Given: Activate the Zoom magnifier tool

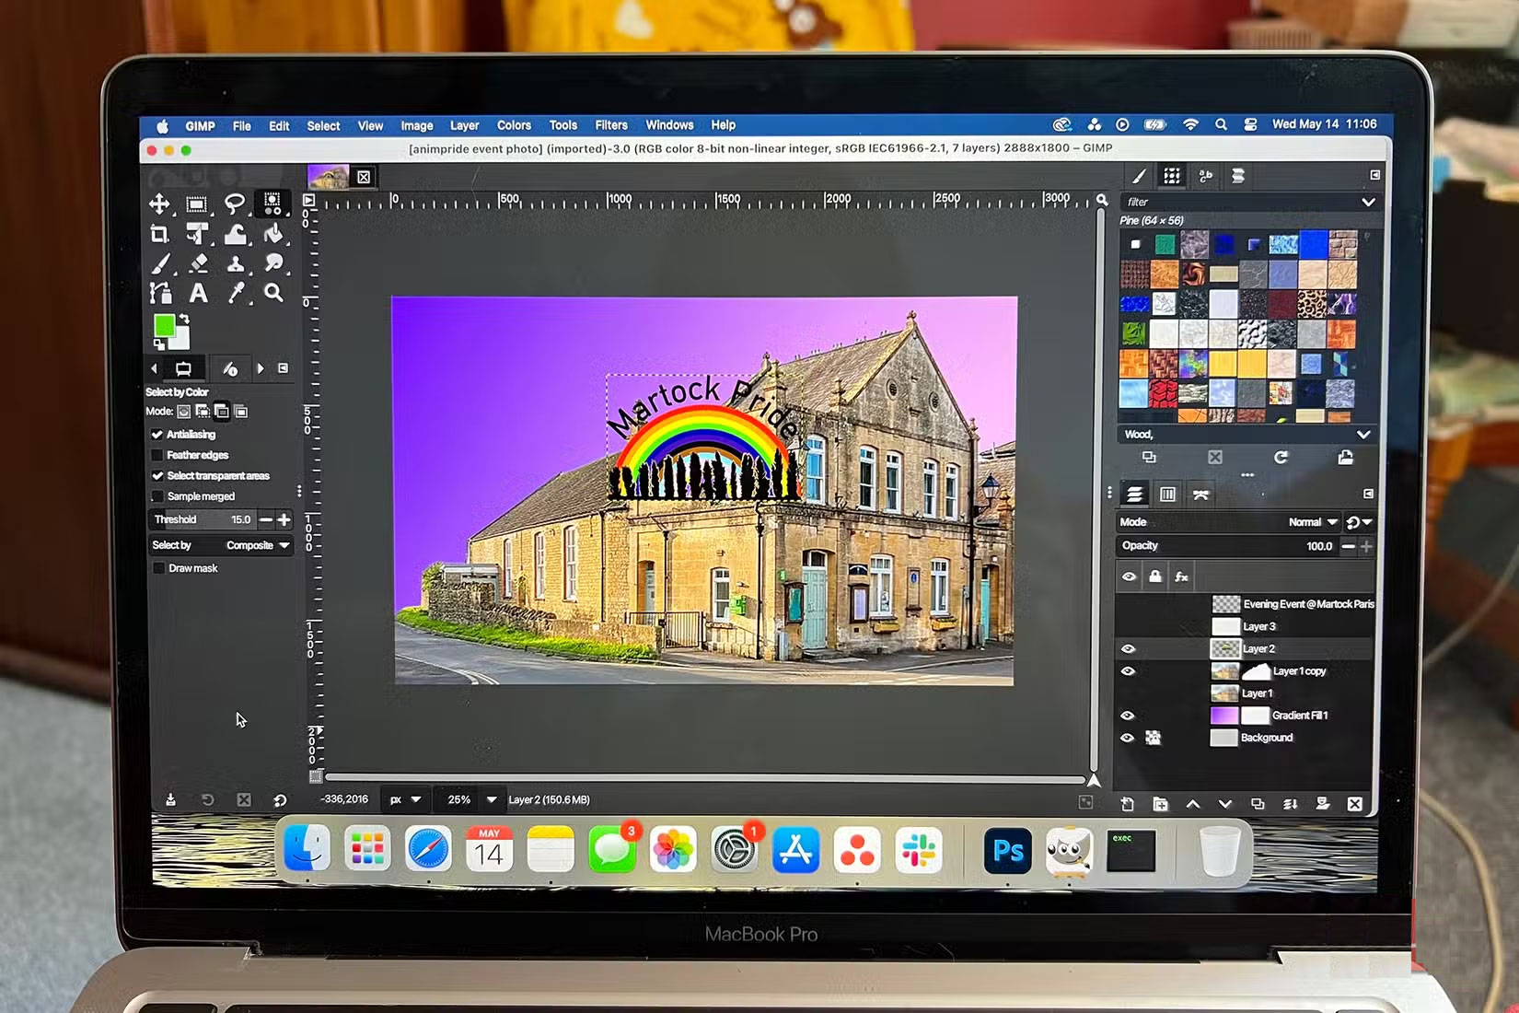Looking at the screenshot, I should click(x=273, y=295).
